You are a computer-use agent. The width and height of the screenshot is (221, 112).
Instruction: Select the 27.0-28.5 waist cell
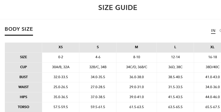coord(98,87)
